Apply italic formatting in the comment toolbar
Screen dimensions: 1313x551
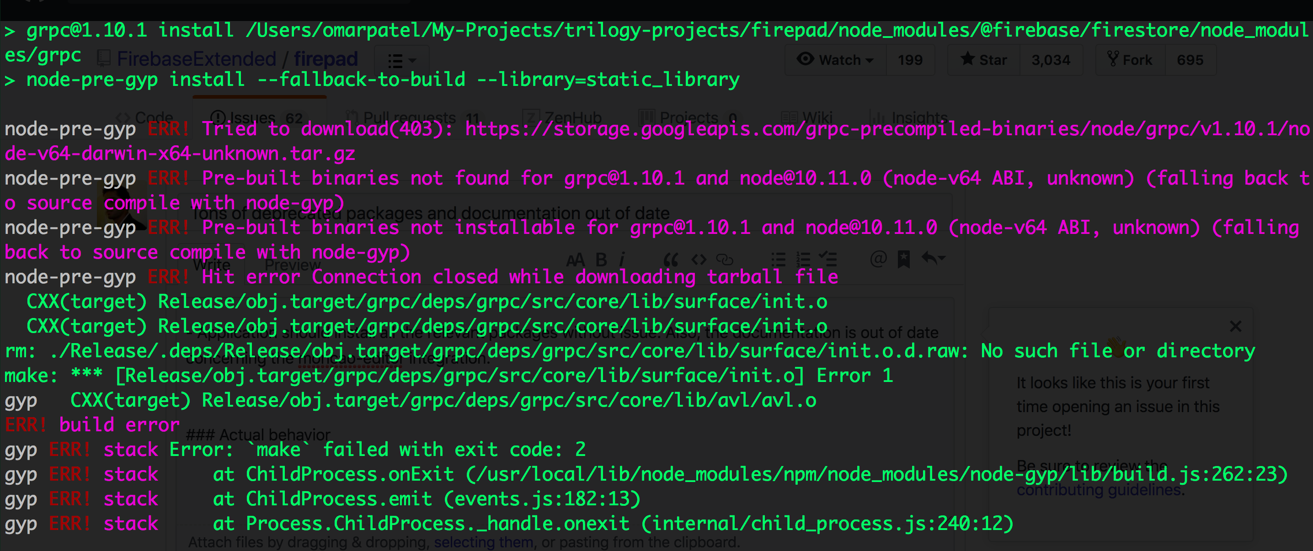(623, 259)
